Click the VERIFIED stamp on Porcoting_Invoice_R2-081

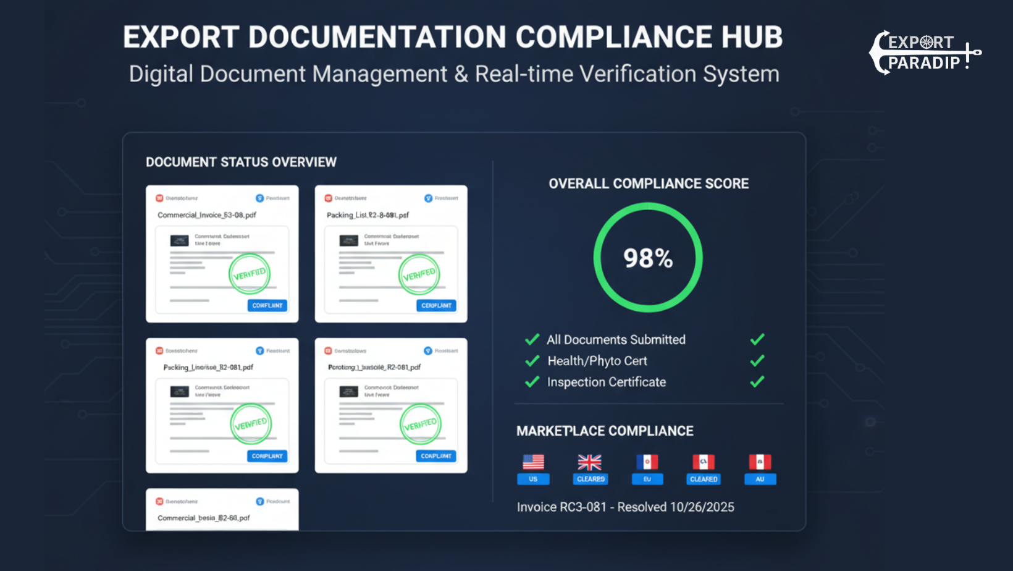pyautogui.click(x=421, y=423)
